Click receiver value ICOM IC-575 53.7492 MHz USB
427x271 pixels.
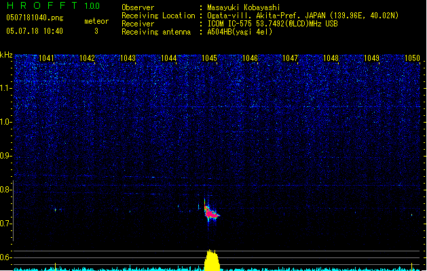(272, 24)
